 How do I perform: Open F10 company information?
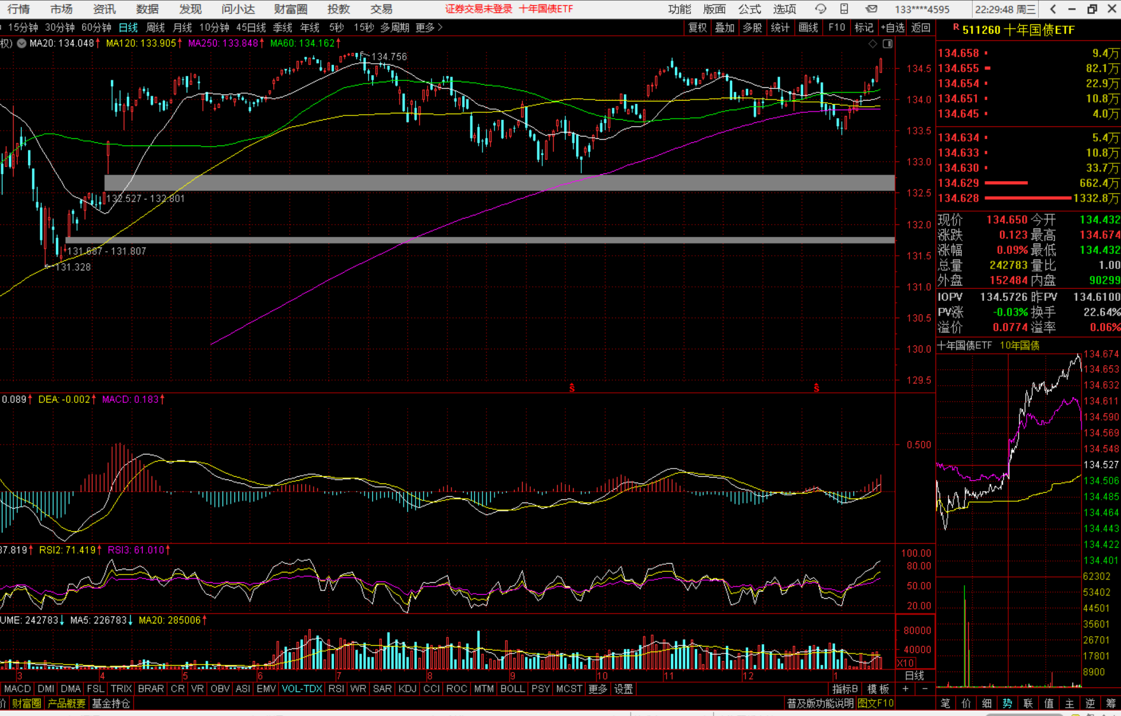coord(836,27)
